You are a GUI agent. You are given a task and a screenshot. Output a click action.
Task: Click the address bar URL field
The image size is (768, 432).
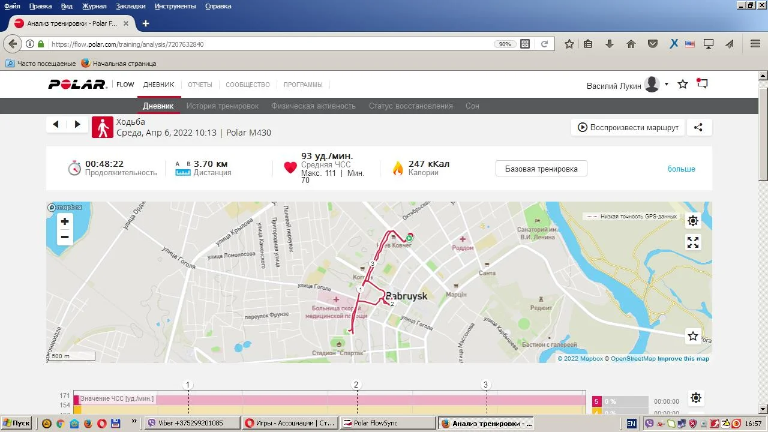point(270,44)
